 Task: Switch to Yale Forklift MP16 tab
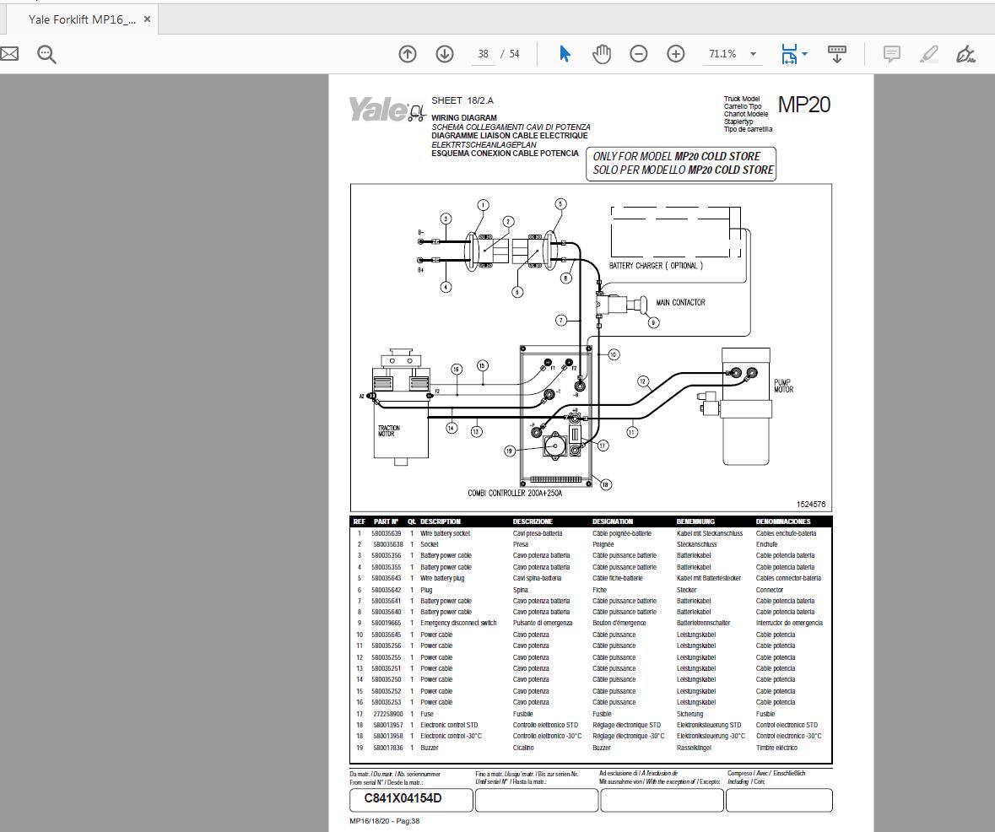pos(82,19)
